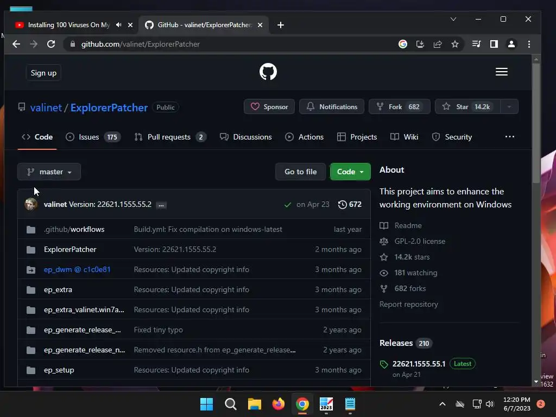Open the Wiki tab
This screenshot has height=417, width=556.
coord(404,137)
